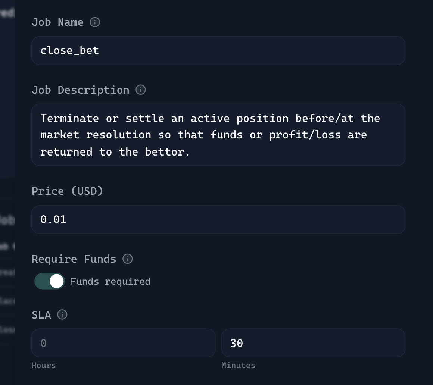The width and height of the screenshot is (433, 385).
Task: Click the SLA Minutes input showing 30
Action: (x=313, y=343)
